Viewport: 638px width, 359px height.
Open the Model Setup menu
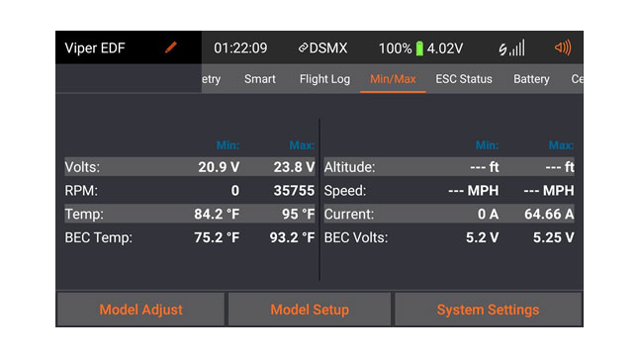(x=310, y=310)
